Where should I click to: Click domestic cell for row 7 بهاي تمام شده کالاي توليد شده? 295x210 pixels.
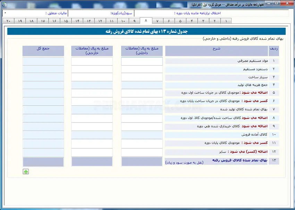tap(142, 110)
